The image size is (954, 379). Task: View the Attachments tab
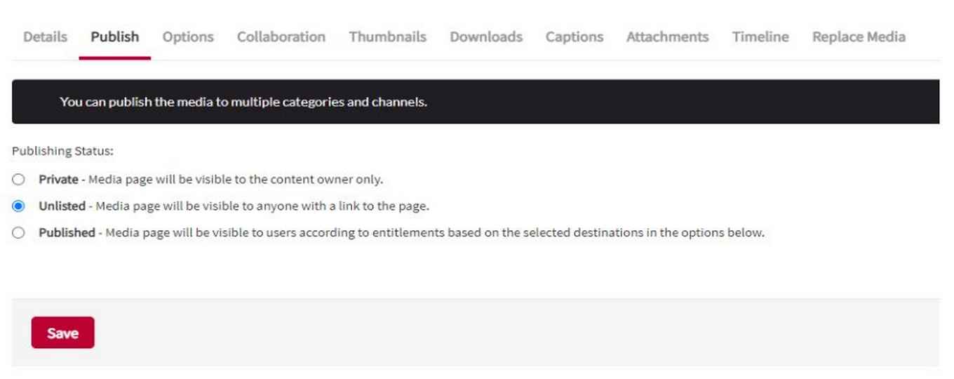[667, 37]
